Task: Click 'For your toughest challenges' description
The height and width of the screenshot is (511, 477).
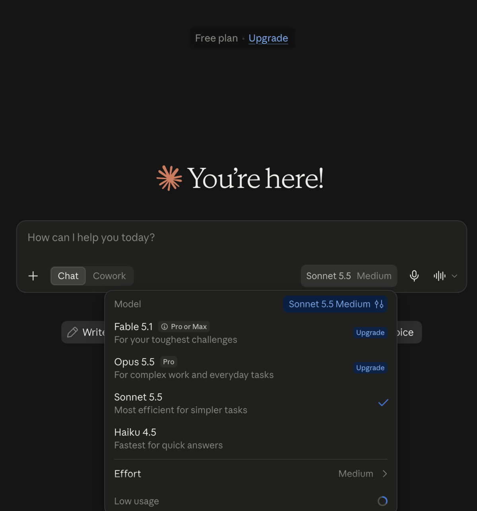Action: click(176, 340)
